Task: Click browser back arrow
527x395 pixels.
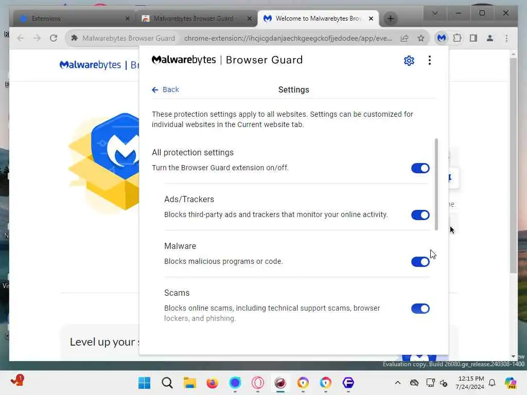Action: pos(21,38)
